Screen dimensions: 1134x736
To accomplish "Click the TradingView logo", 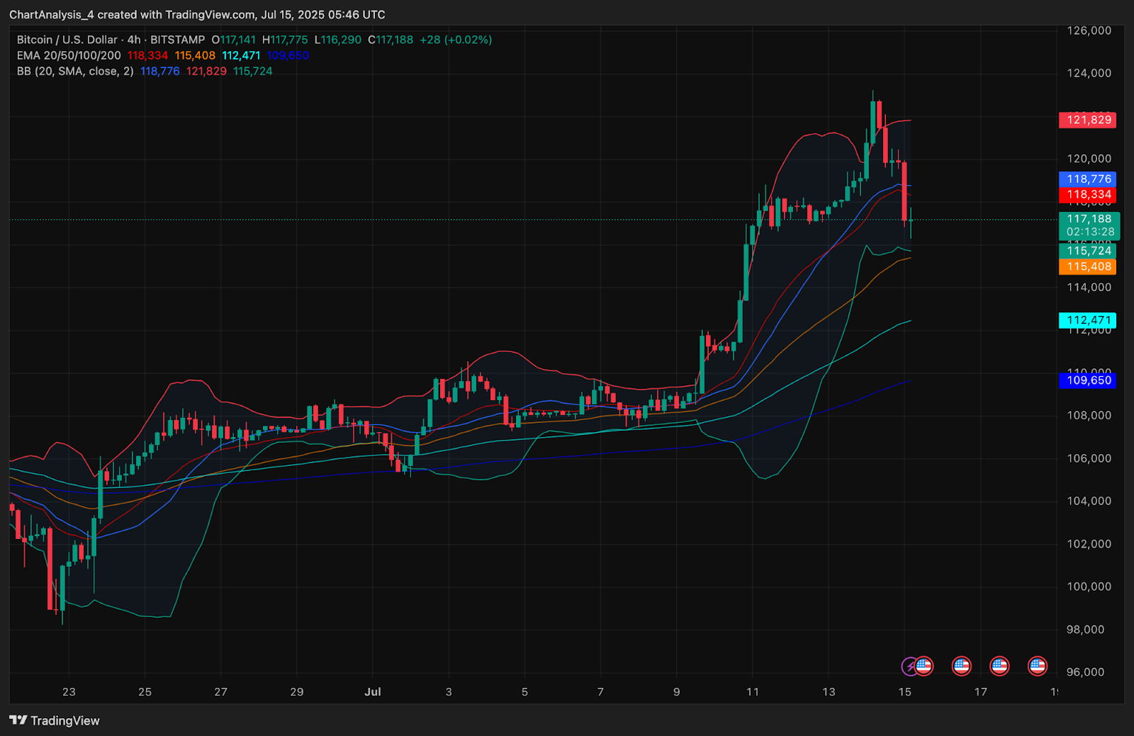I will (55, 720).
